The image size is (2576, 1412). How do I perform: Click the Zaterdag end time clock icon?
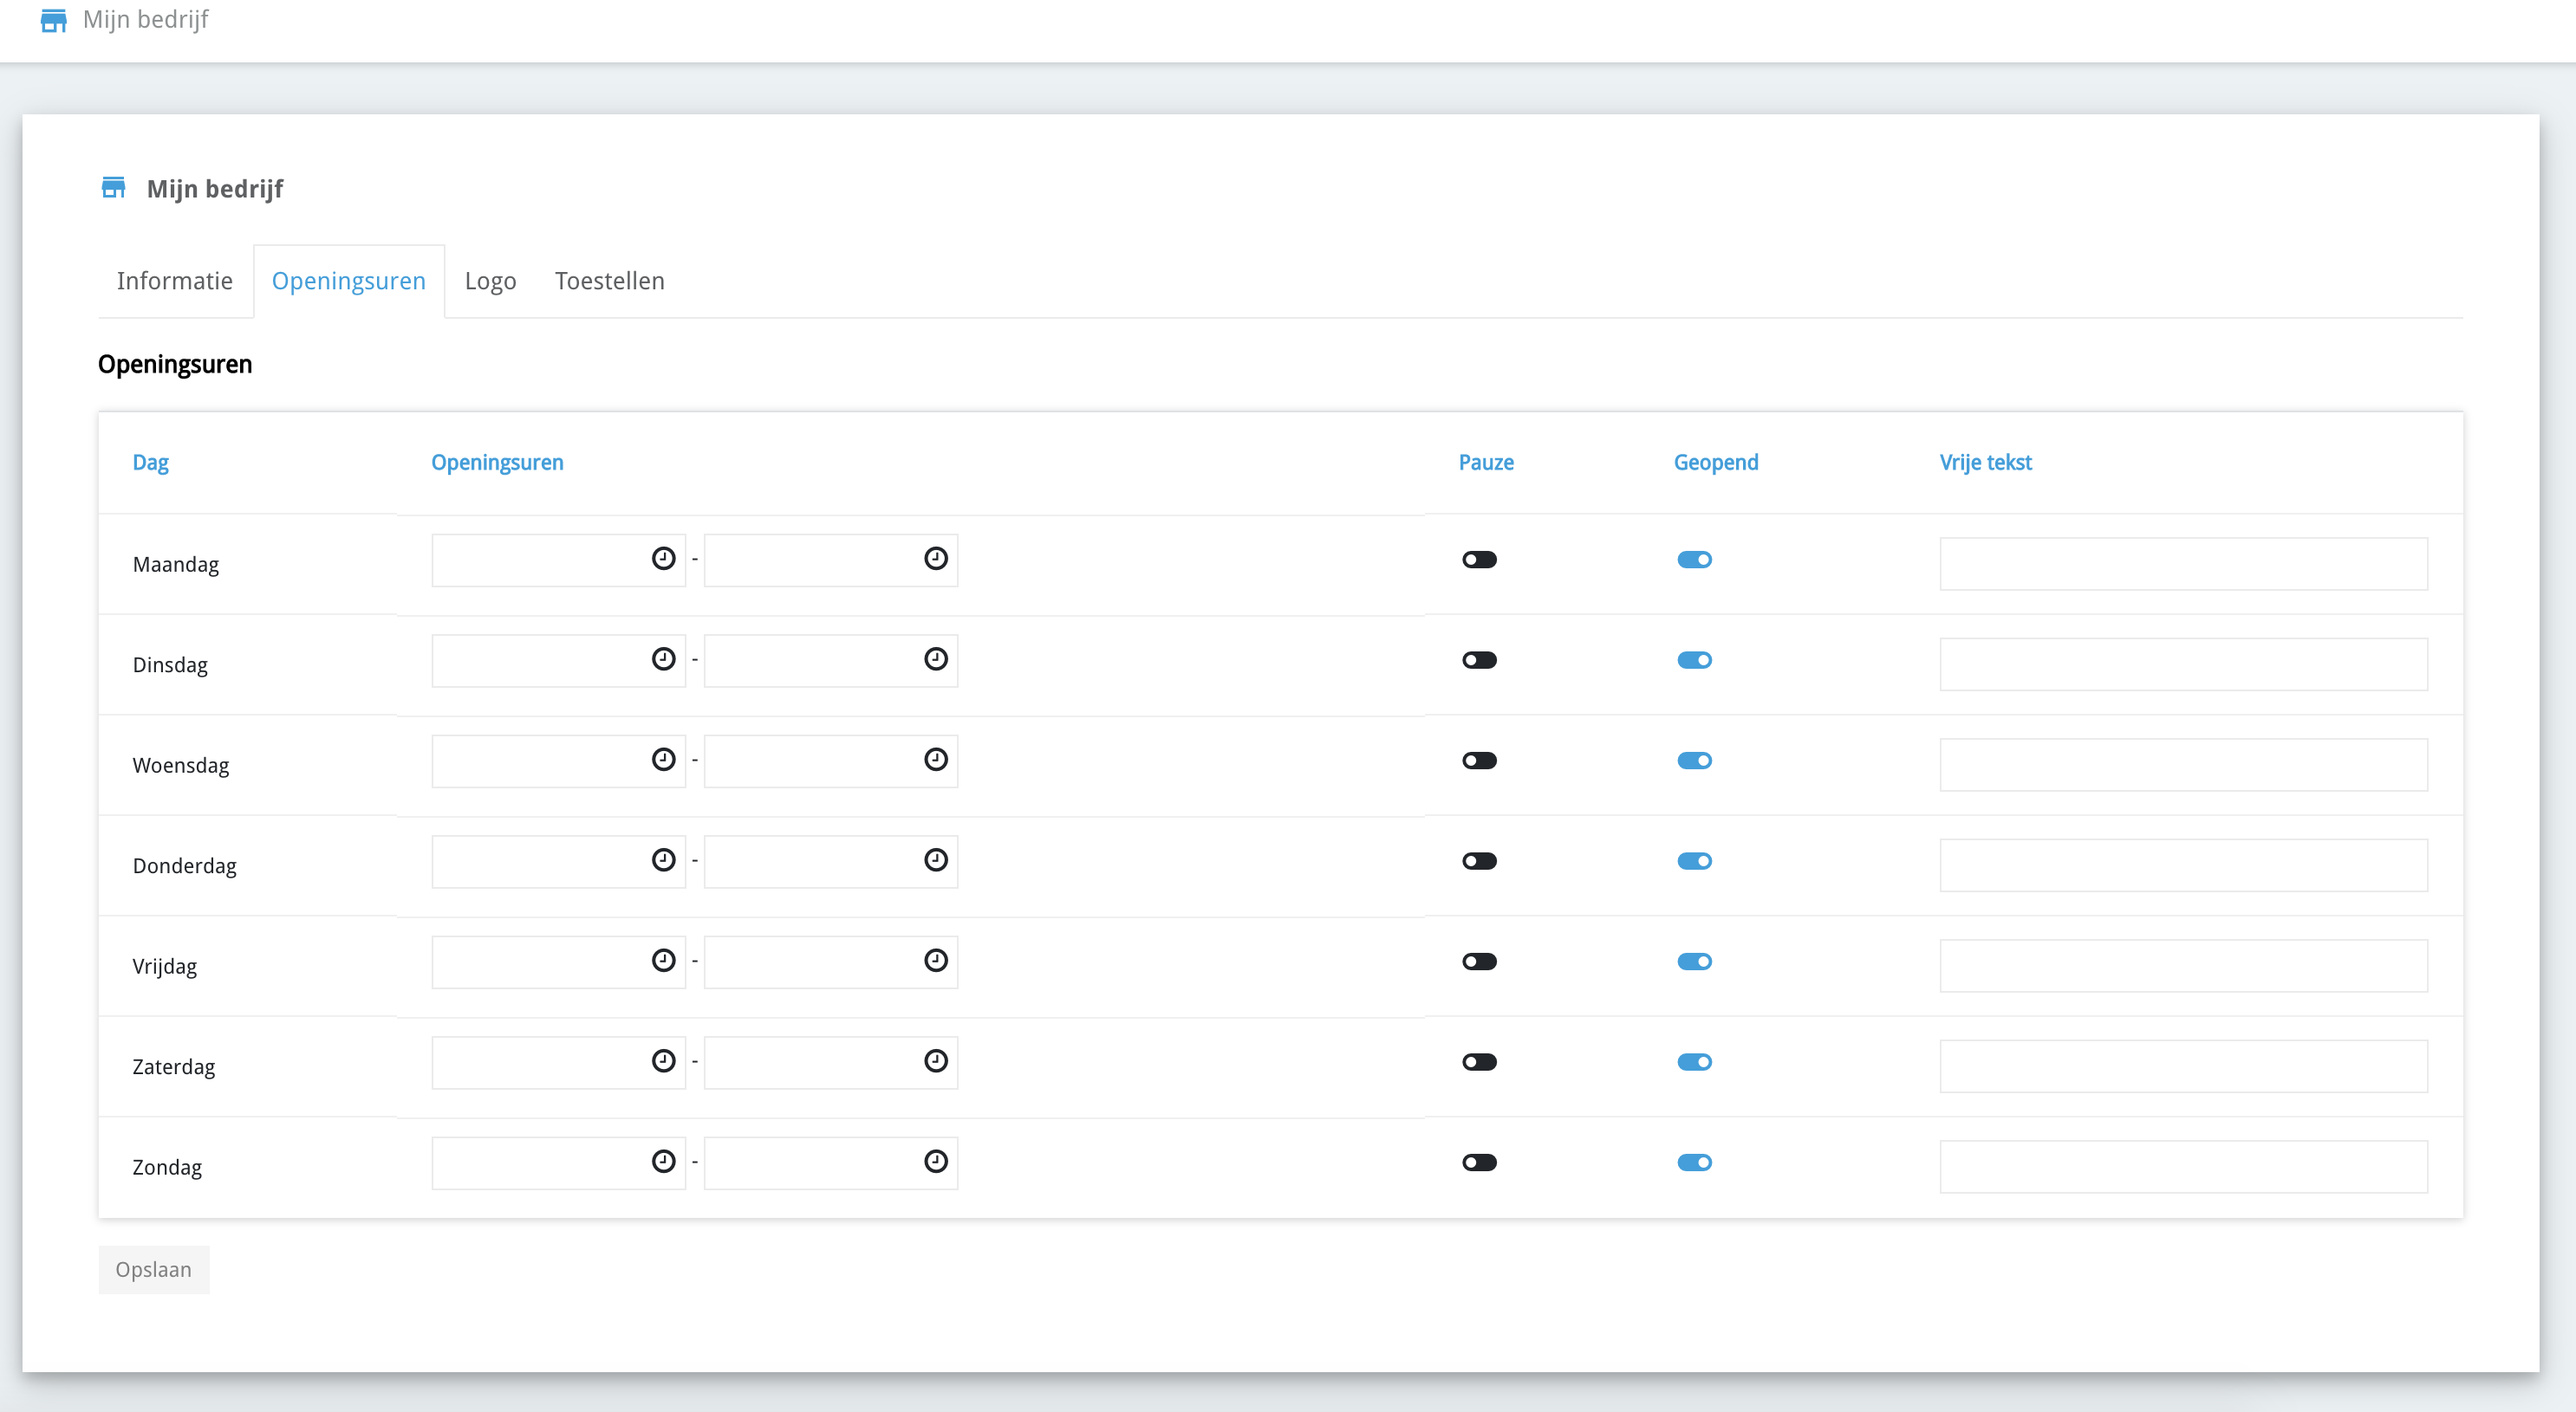click(x=935, y=1060)
